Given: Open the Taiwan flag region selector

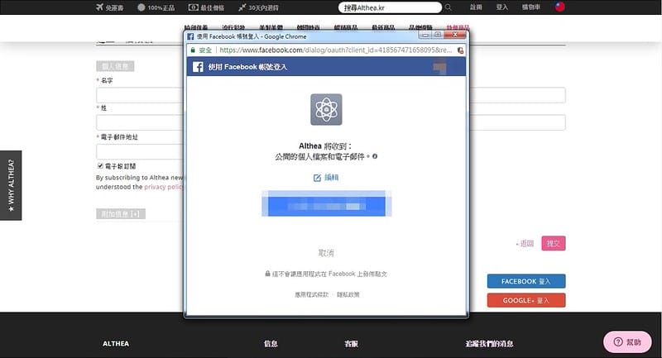Looking at the screenshot, I should (560, 7).
